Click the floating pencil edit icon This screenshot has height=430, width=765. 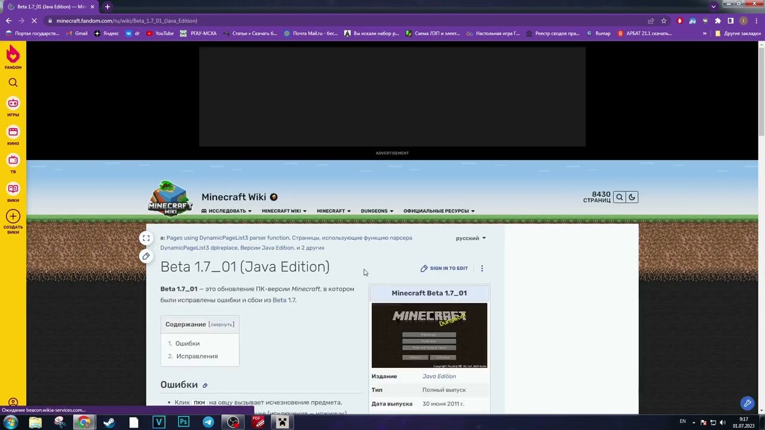[x=146, y=256]
